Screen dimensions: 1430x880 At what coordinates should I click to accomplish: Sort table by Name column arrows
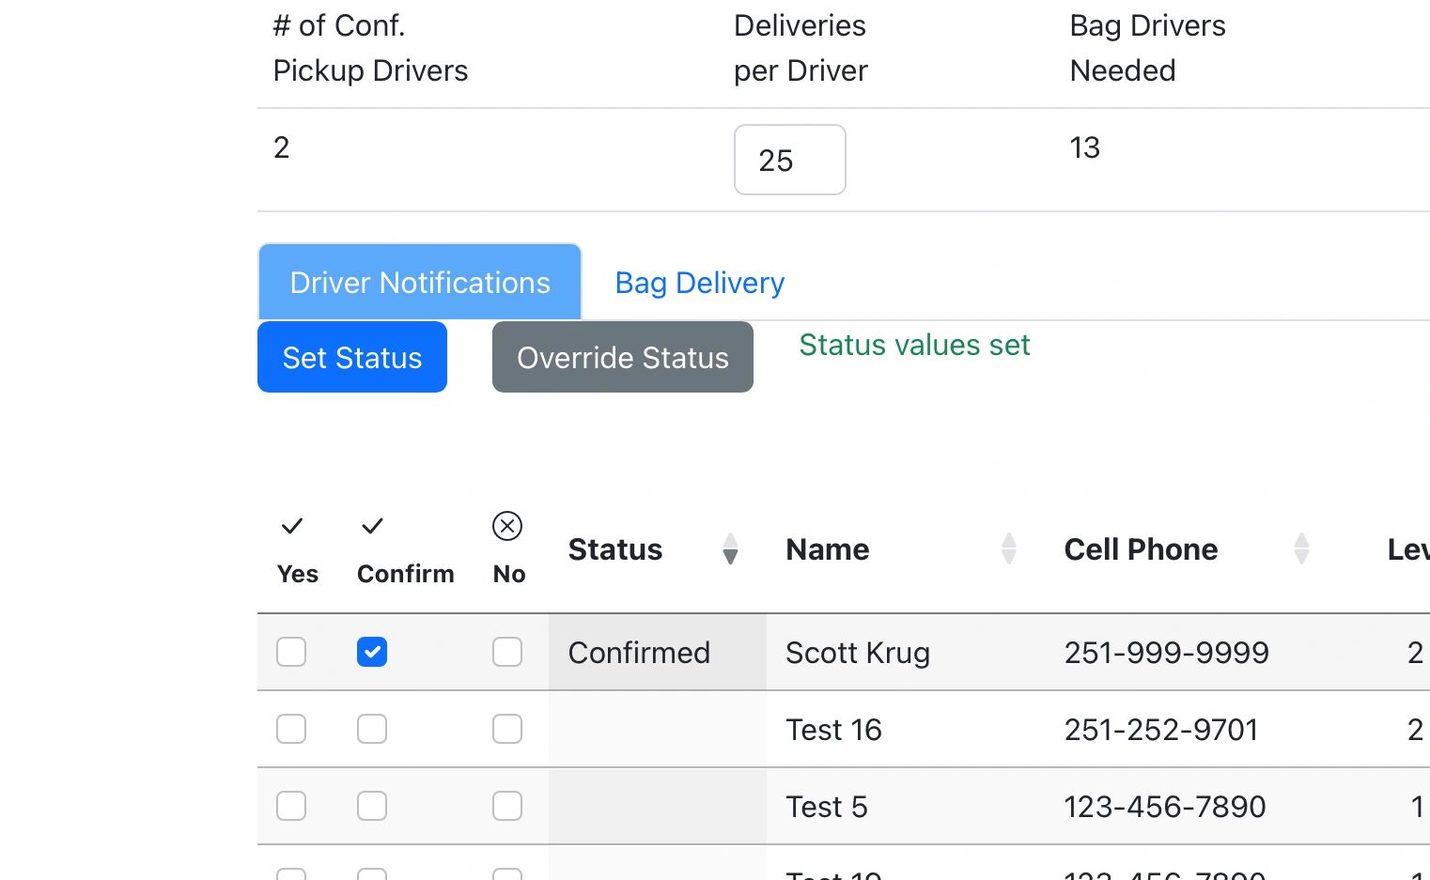(x=1009, y=548)
